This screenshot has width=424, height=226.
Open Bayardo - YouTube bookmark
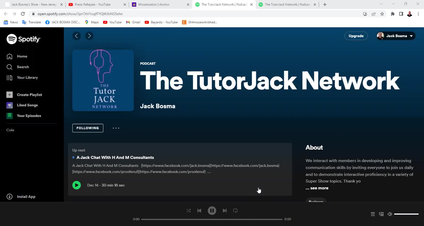pyautogui.click(x=161, y=22)
